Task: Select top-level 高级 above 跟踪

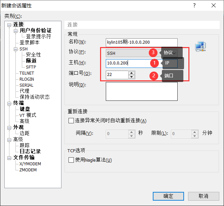Action: click(18, 139)
